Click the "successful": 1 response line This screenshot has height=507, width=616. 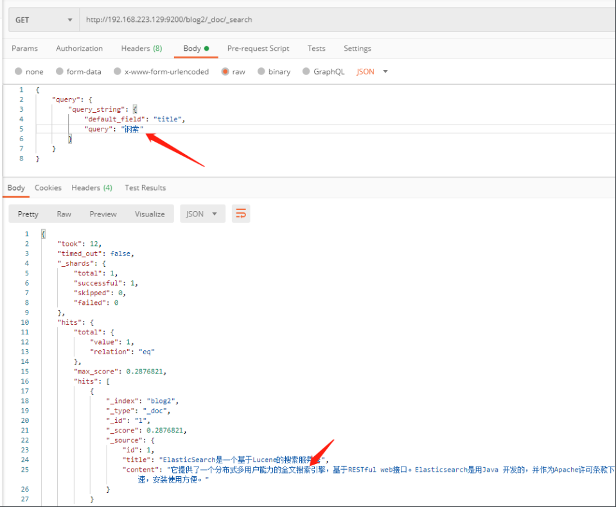(x=106, y=283)
